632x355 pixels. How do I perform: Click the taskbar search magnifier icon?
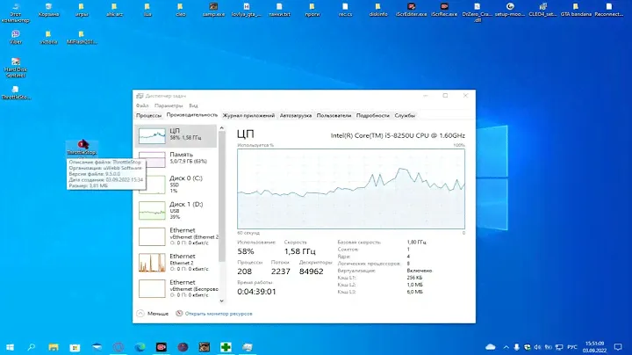coord(31,346)
